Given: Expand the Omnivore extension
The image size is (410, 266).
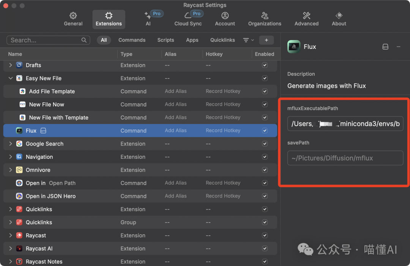Looking at the screenshot, I should 11,170.
